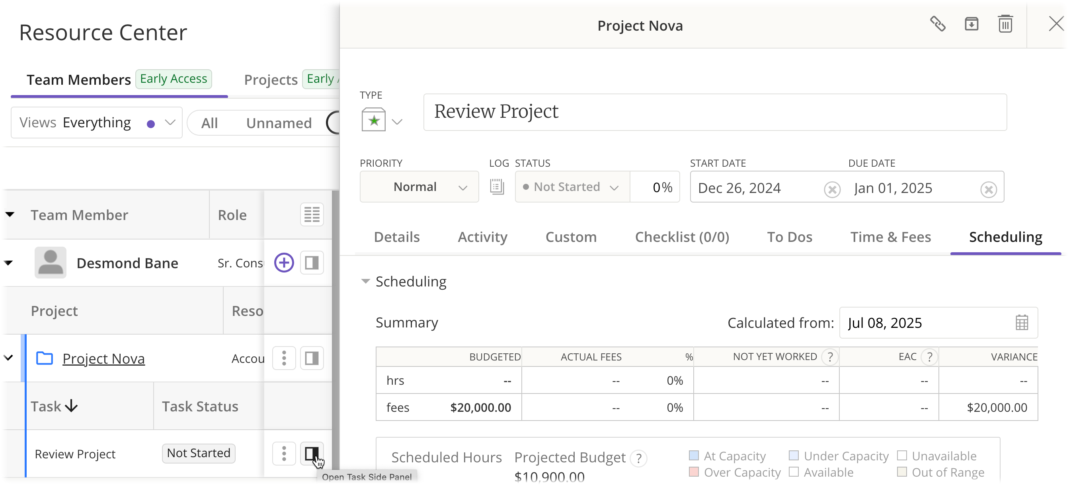The image size is (1069, 485).
Task: Clear the start date with X button
Action: pos(832,189)
